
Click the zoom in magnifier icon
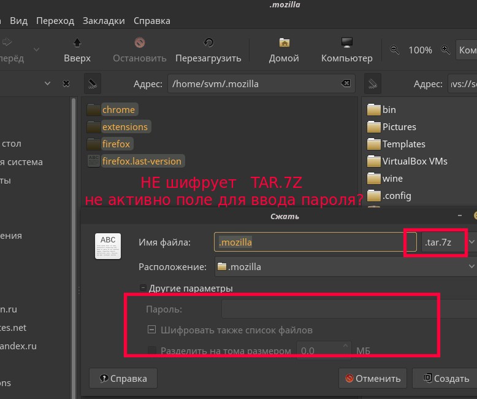445,50
